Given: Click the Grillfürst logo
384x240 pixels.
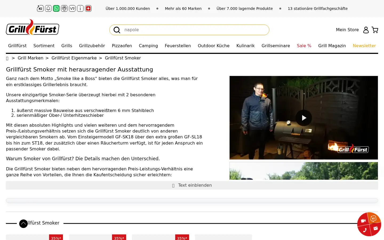Looking at the screenshot, I should (x=33, y=27).
